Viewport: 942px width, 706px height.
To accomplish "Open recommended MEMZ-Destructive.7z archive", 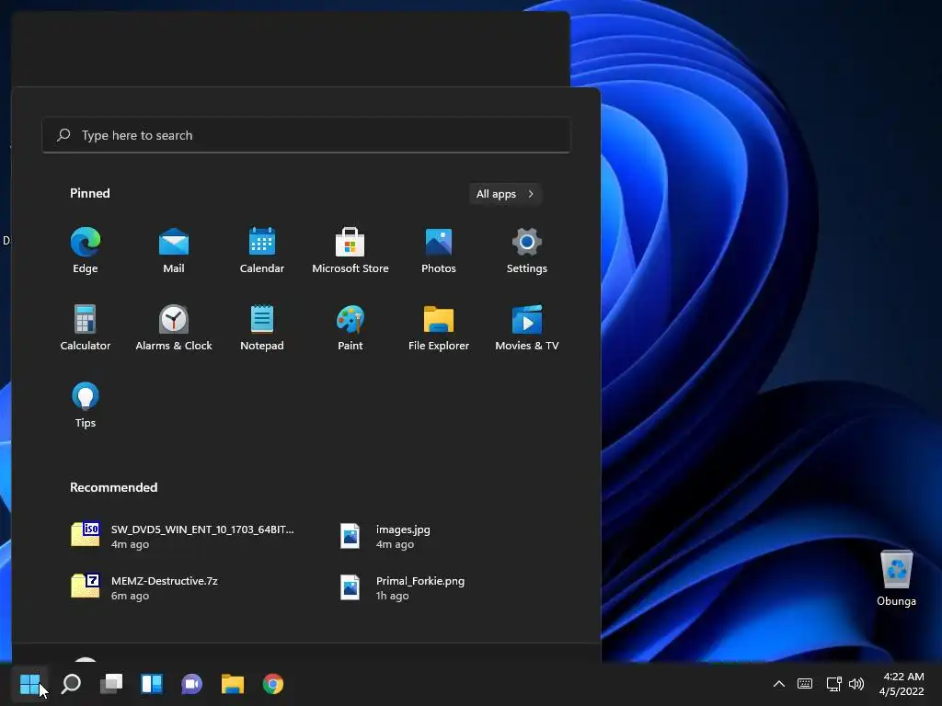I will (x=144, y=587).
